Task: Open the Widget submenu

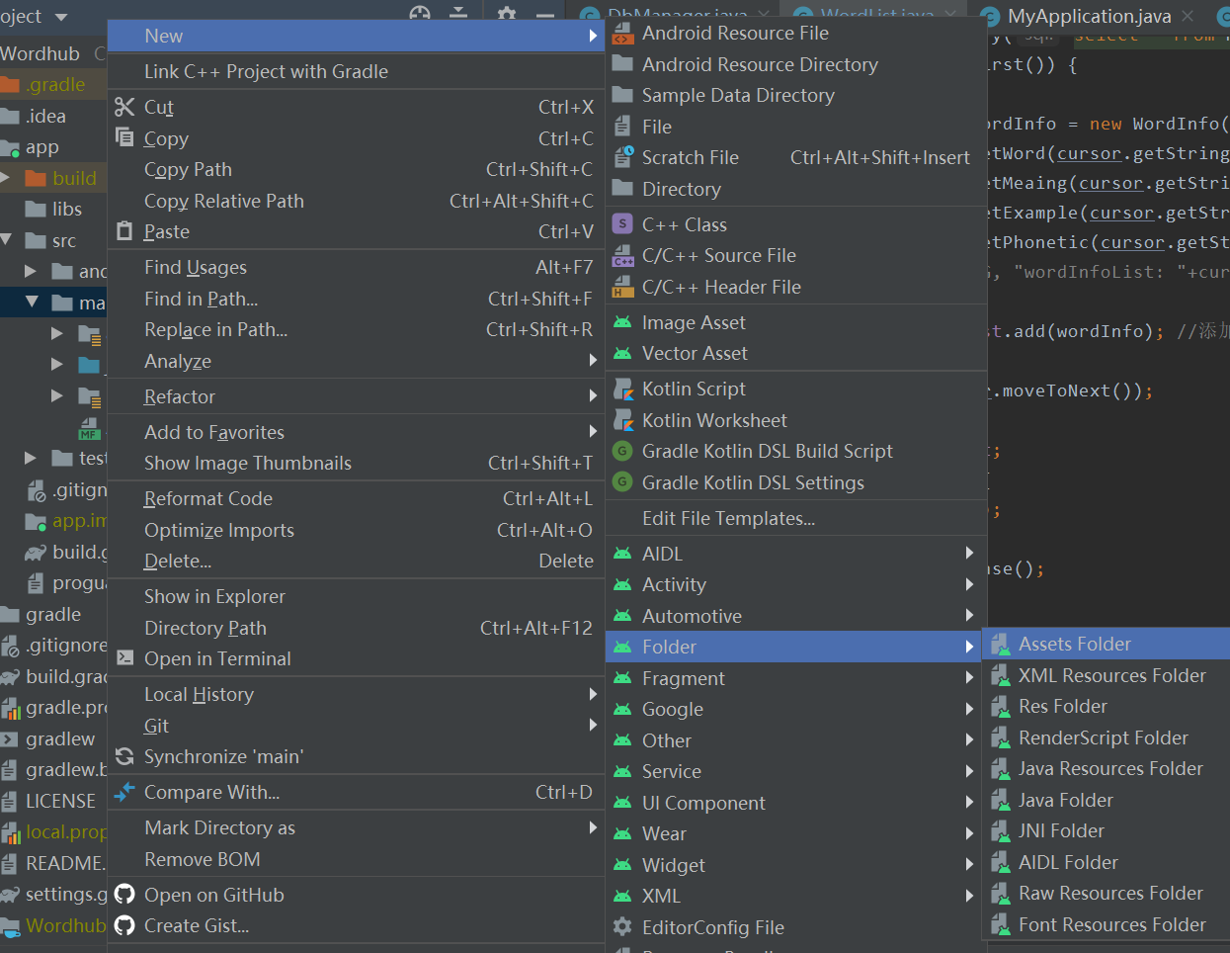Action: click(795, 865)
